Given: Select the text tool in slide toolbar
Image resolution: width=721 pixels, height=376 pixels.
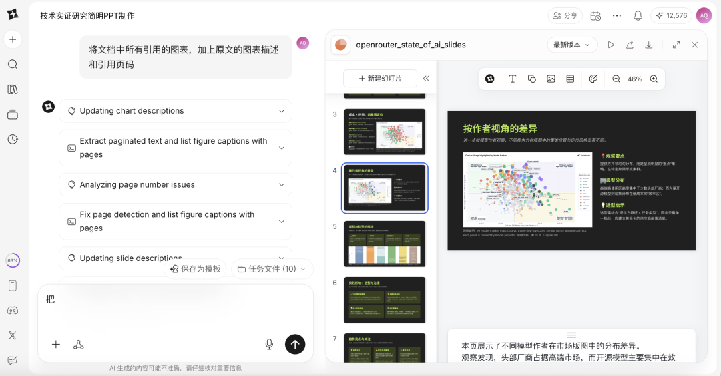Looking at the screenshot, I should tap(512, 79).
